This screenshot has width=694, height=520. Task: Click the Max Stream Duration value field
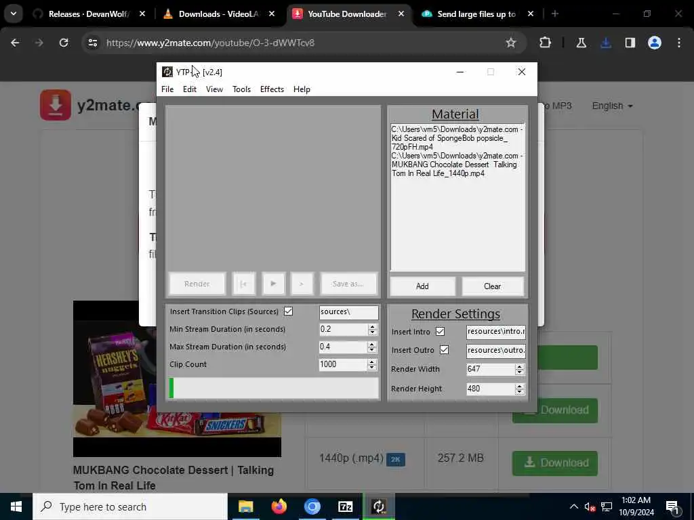[x=343, y=347]
